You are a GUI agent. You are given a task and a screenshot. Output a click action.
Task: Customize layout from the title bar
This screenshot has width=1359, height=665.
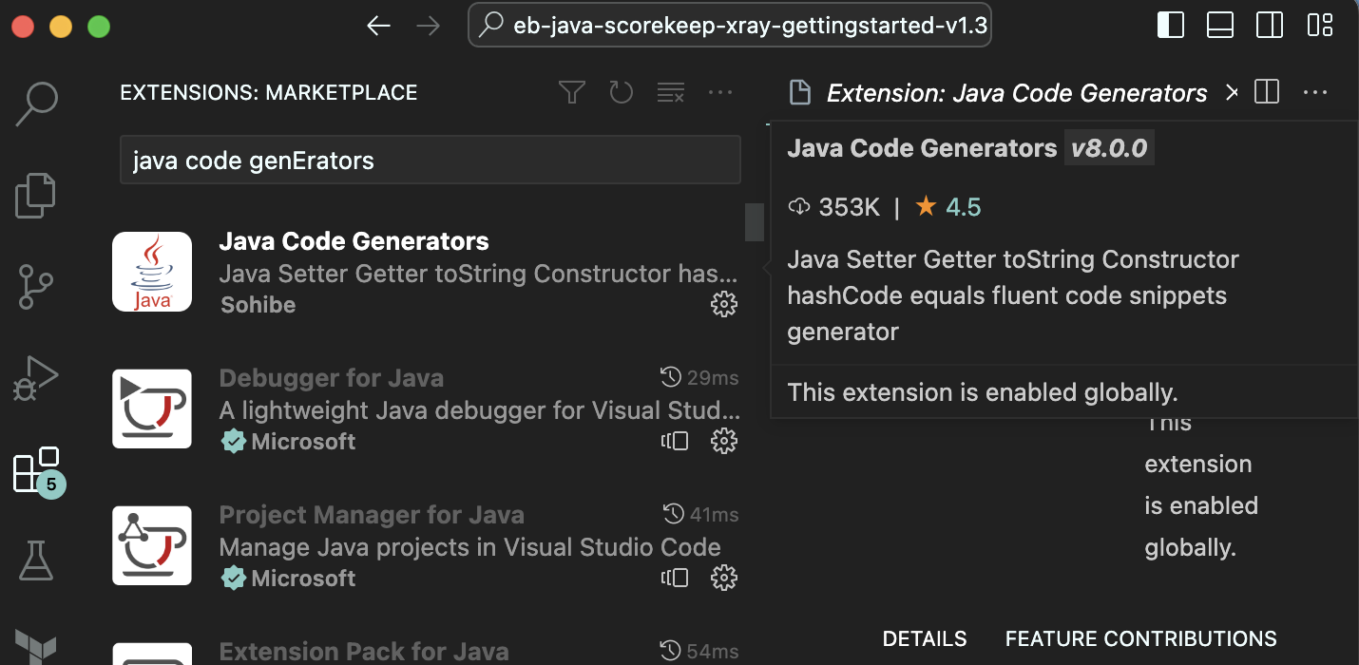(x=1320, y=25)
